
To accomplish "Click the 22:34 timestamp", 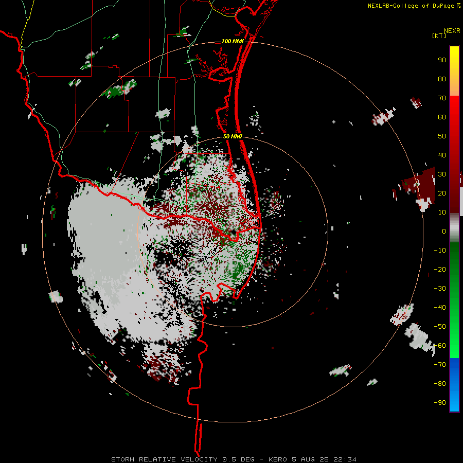I will 345,459.
